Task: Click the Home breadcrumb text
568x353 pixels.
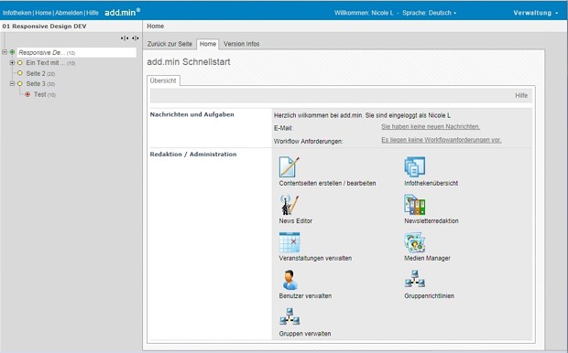Action: point(156,26)
